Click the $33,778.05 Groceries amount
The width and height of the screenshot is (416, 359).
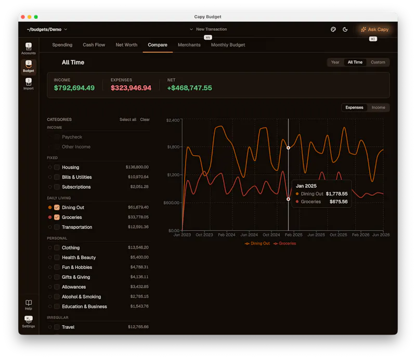click(138, 217)
